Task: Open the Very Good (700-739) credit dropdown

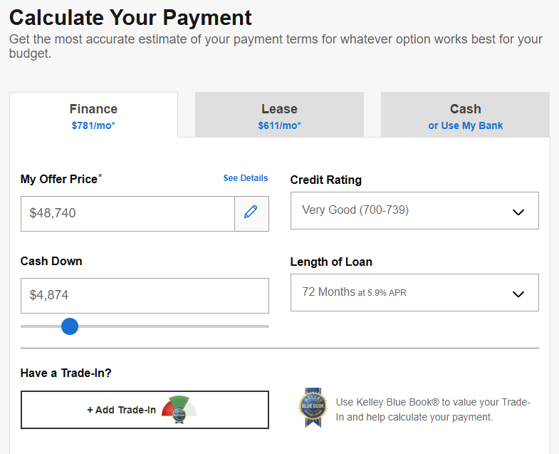Action: point(399,211)
